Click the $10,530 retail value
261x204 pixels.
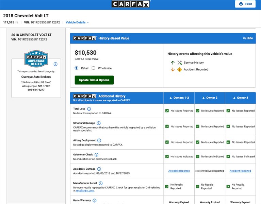coord(85,53)
